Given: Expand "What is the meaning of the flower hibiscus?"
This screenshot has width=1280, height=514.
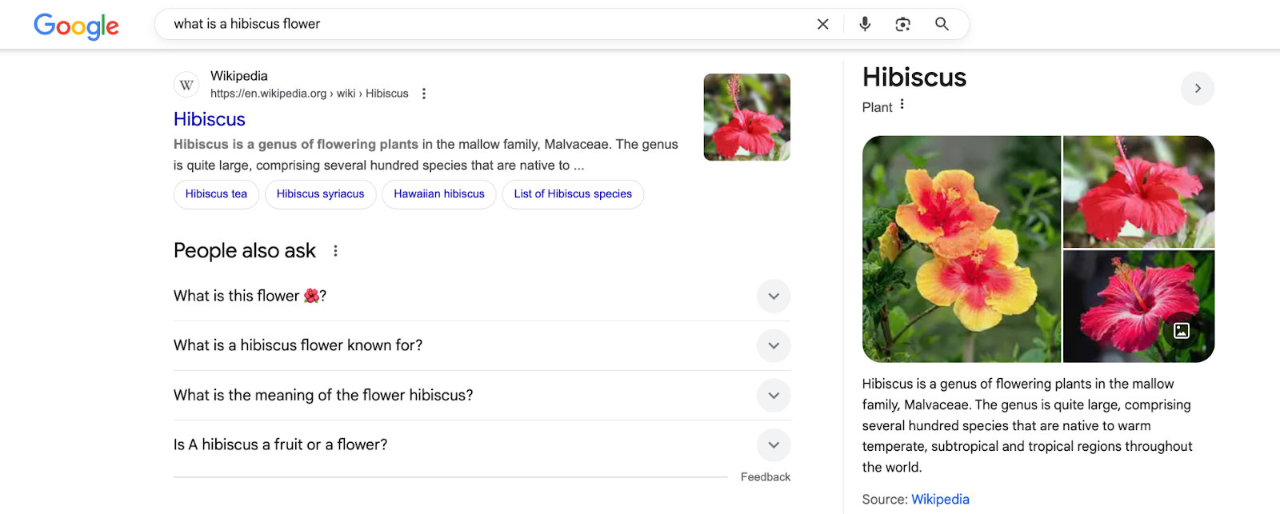Looking at the screenshot, I should click(773, 395).
